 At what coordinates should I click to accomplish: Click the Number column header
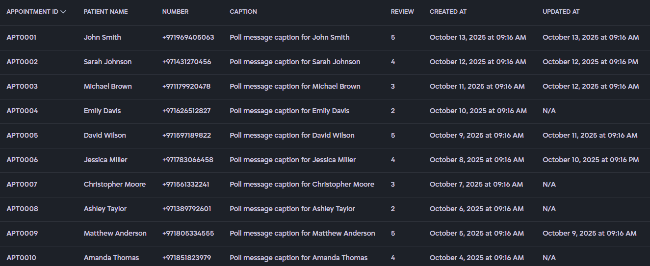pos(175,12)
